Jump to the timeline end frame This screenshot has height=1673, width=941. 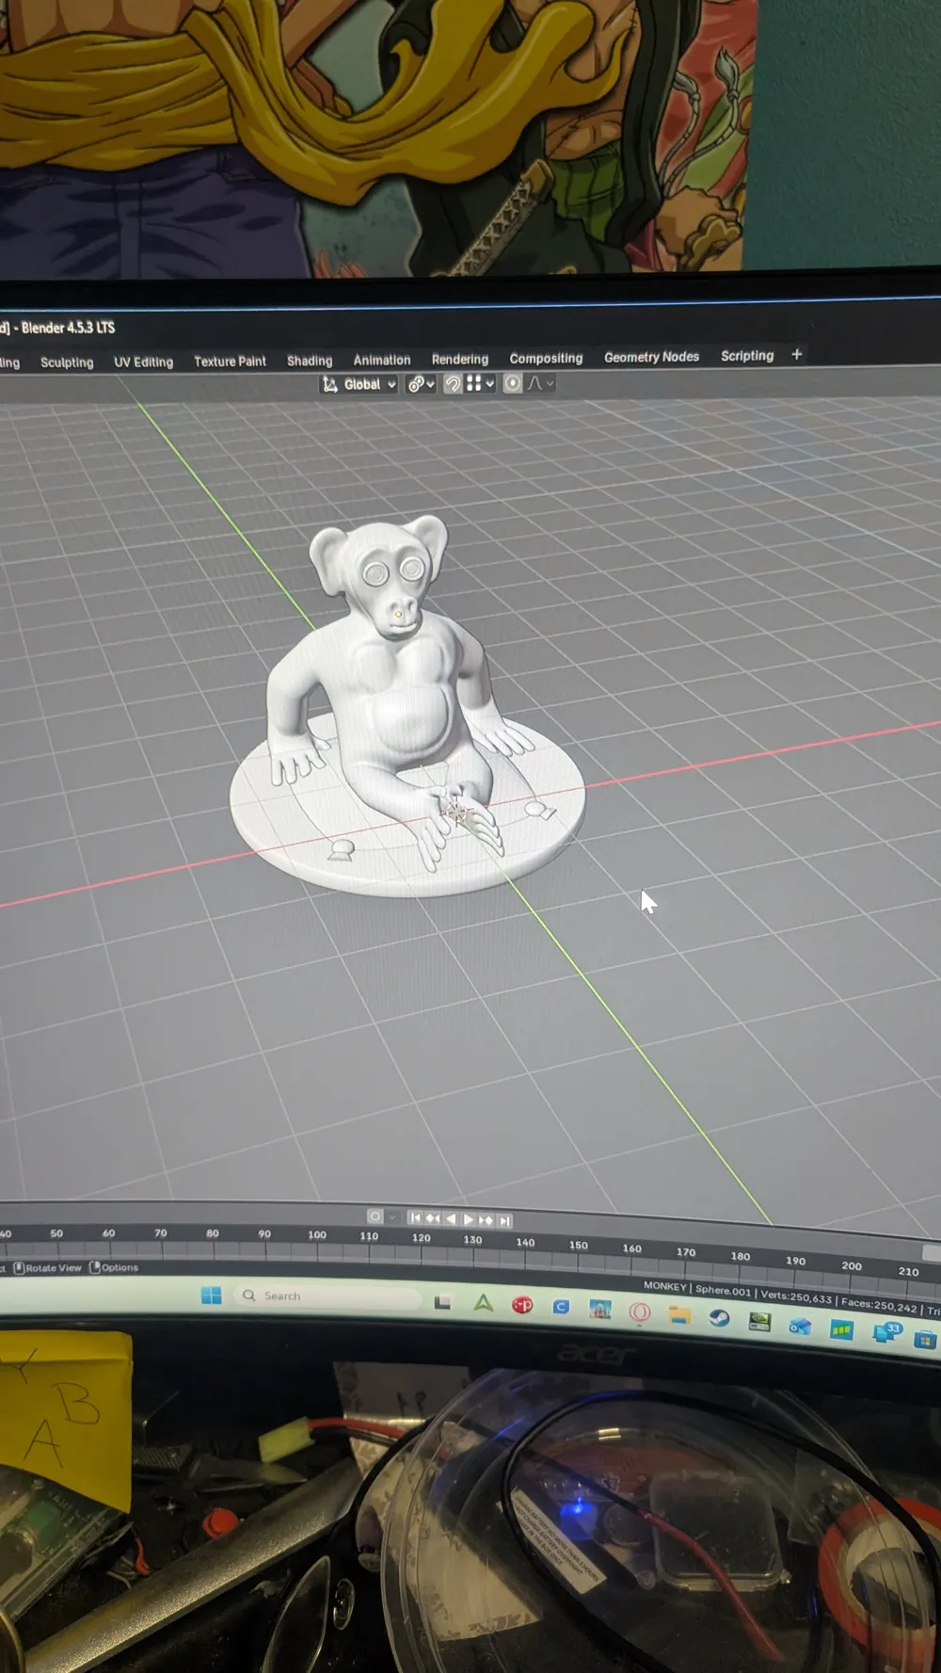coord(504,1221)
